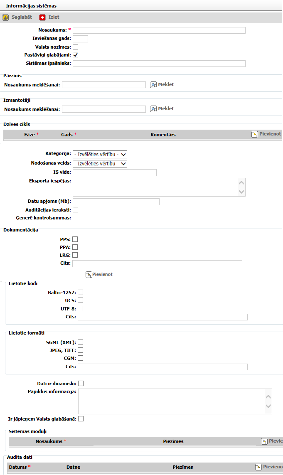This screenshot has width=283, height=475.
Task: Focus the Sistēmas īpašnieks input field
Action: [x=159, y=64]
